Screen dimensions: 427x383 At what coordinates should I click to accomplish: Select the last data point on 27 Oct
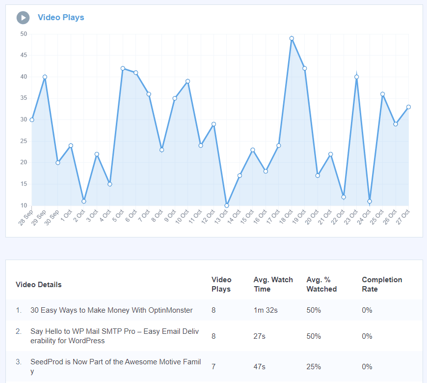click(x=409, y=106)
